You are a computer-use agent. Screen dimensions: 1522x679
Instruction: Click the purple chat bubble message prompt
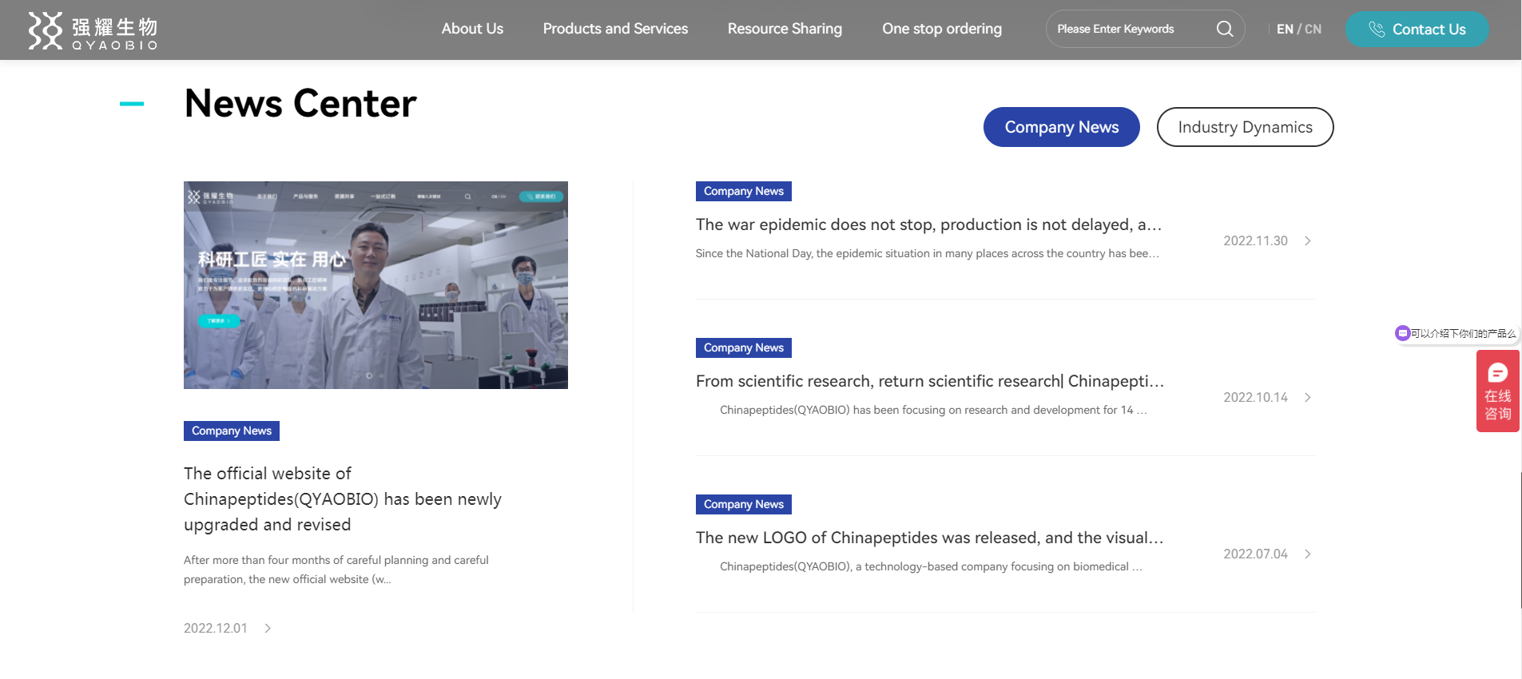click(1456, 333)
